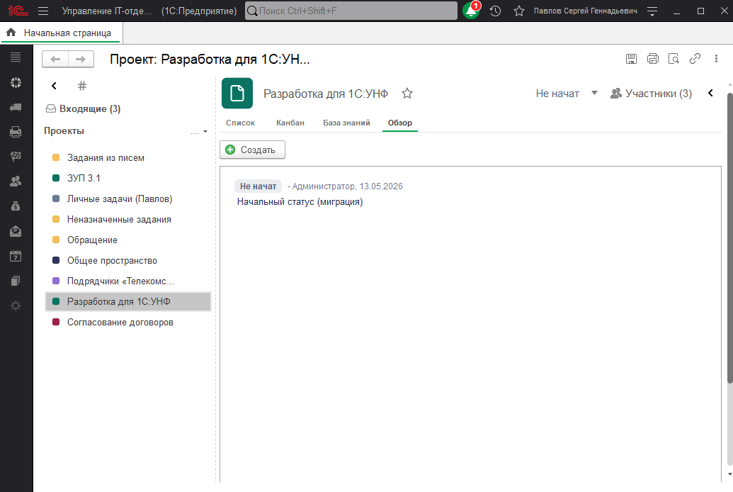Open the Проекты options dropdown arrow
Viewport: 733px width, 492px height.
(x=205, y=132)
